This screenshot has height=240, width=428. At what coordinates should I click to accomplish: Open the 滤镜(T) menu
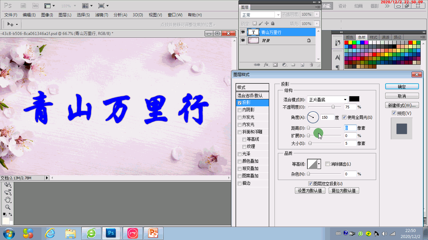tap(102, 15)
